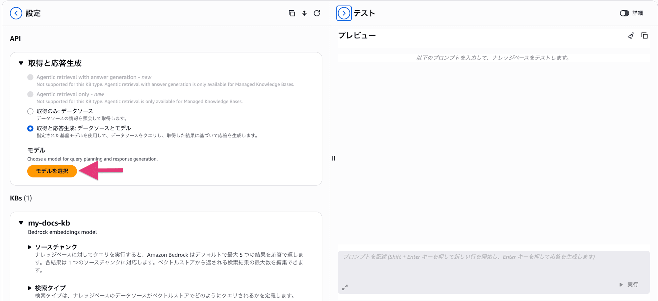Viewport: 658px width, 301px height.
Task: Toggle the 詳細 switch
Action: click(624, 13)
